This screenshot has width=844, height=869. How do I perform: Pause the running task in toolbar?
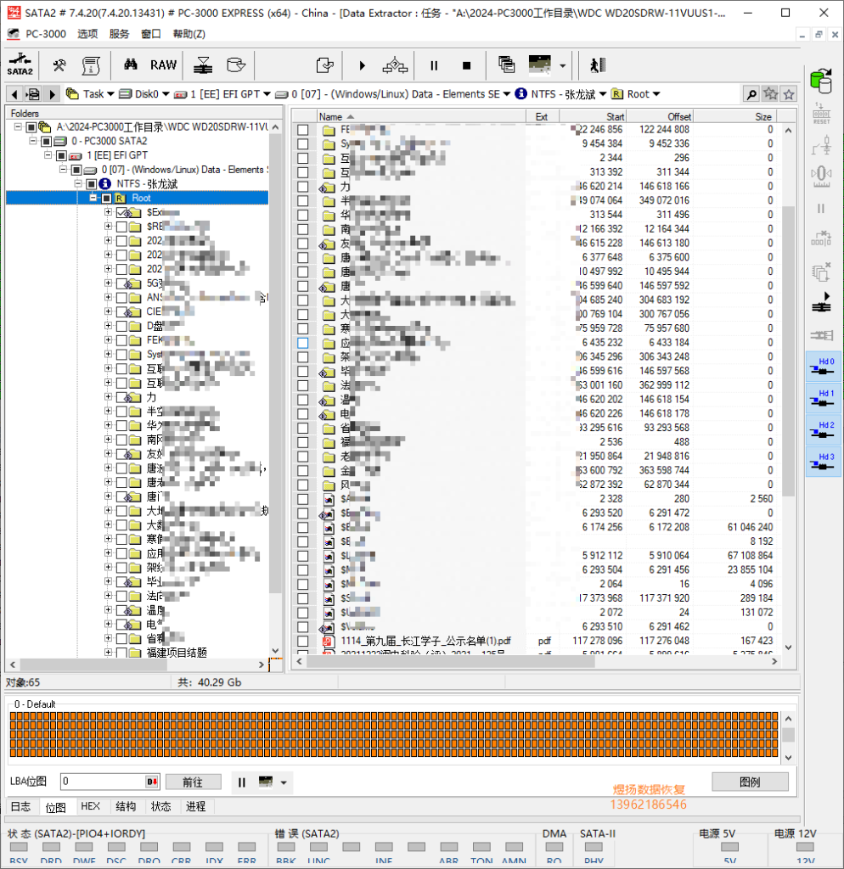434,65
